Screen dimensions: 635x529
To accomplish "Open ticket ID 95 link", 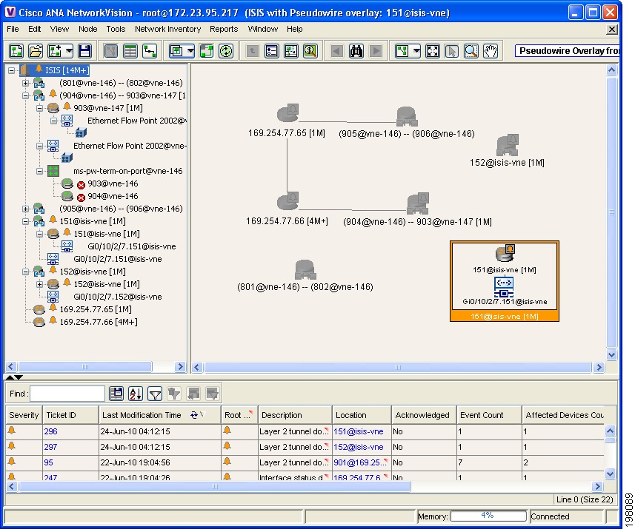I will tap(49, 462).
